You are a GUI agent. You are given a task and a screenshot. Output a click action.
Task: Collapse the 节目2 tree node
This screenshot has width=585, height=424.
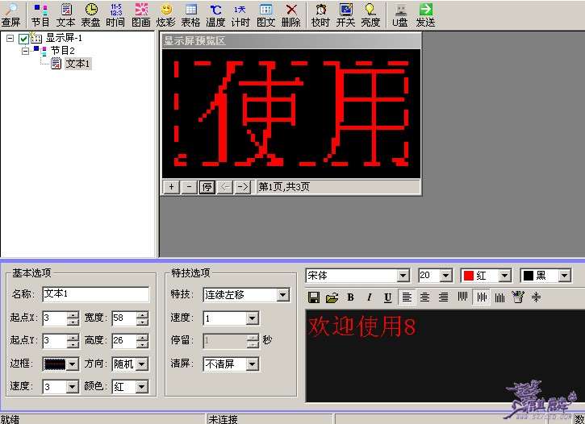point(25,50)
